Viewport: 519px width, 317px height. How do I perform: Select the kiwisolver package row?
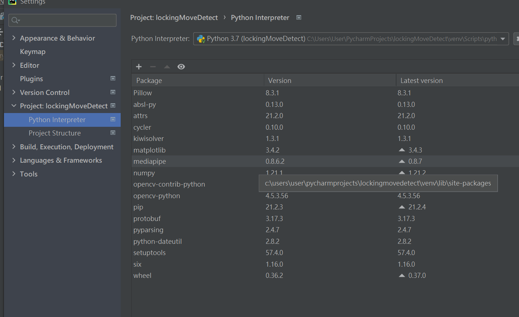[325, 138]
